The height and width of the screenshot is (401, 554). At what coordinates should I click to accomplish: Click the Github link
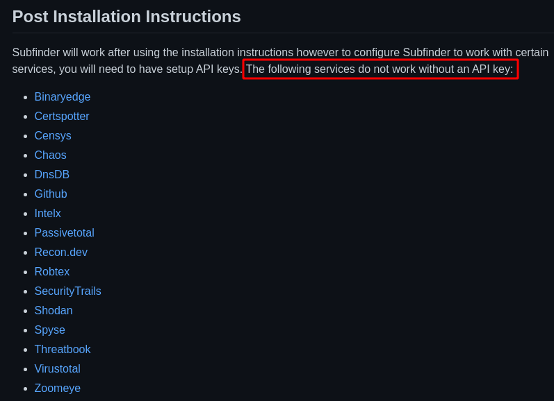point(51,194)
